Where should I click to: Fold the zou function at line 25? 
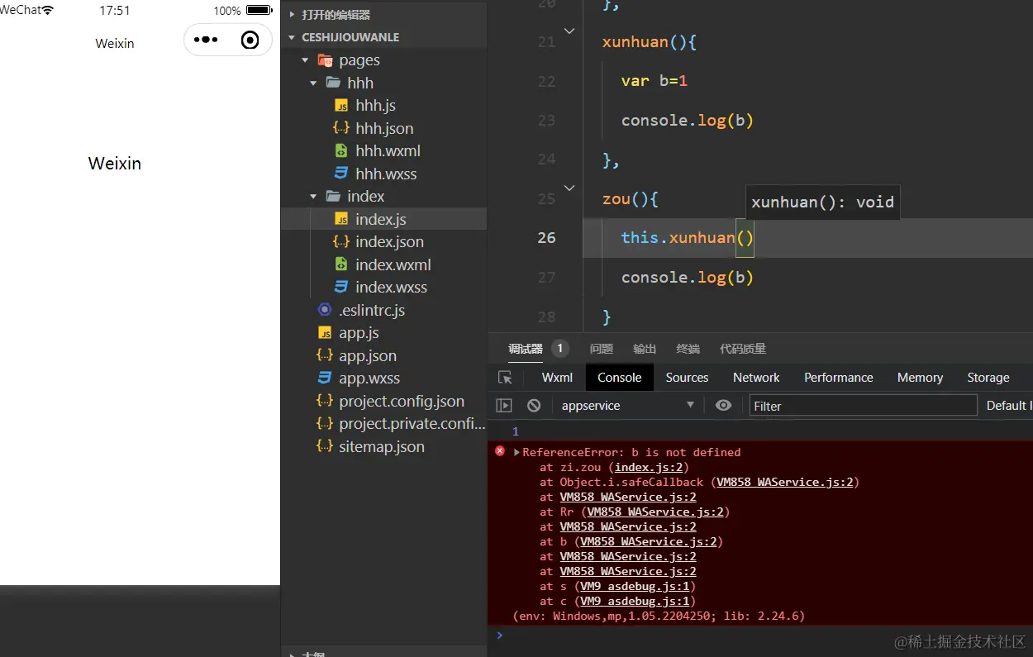(x=569, y=188)
